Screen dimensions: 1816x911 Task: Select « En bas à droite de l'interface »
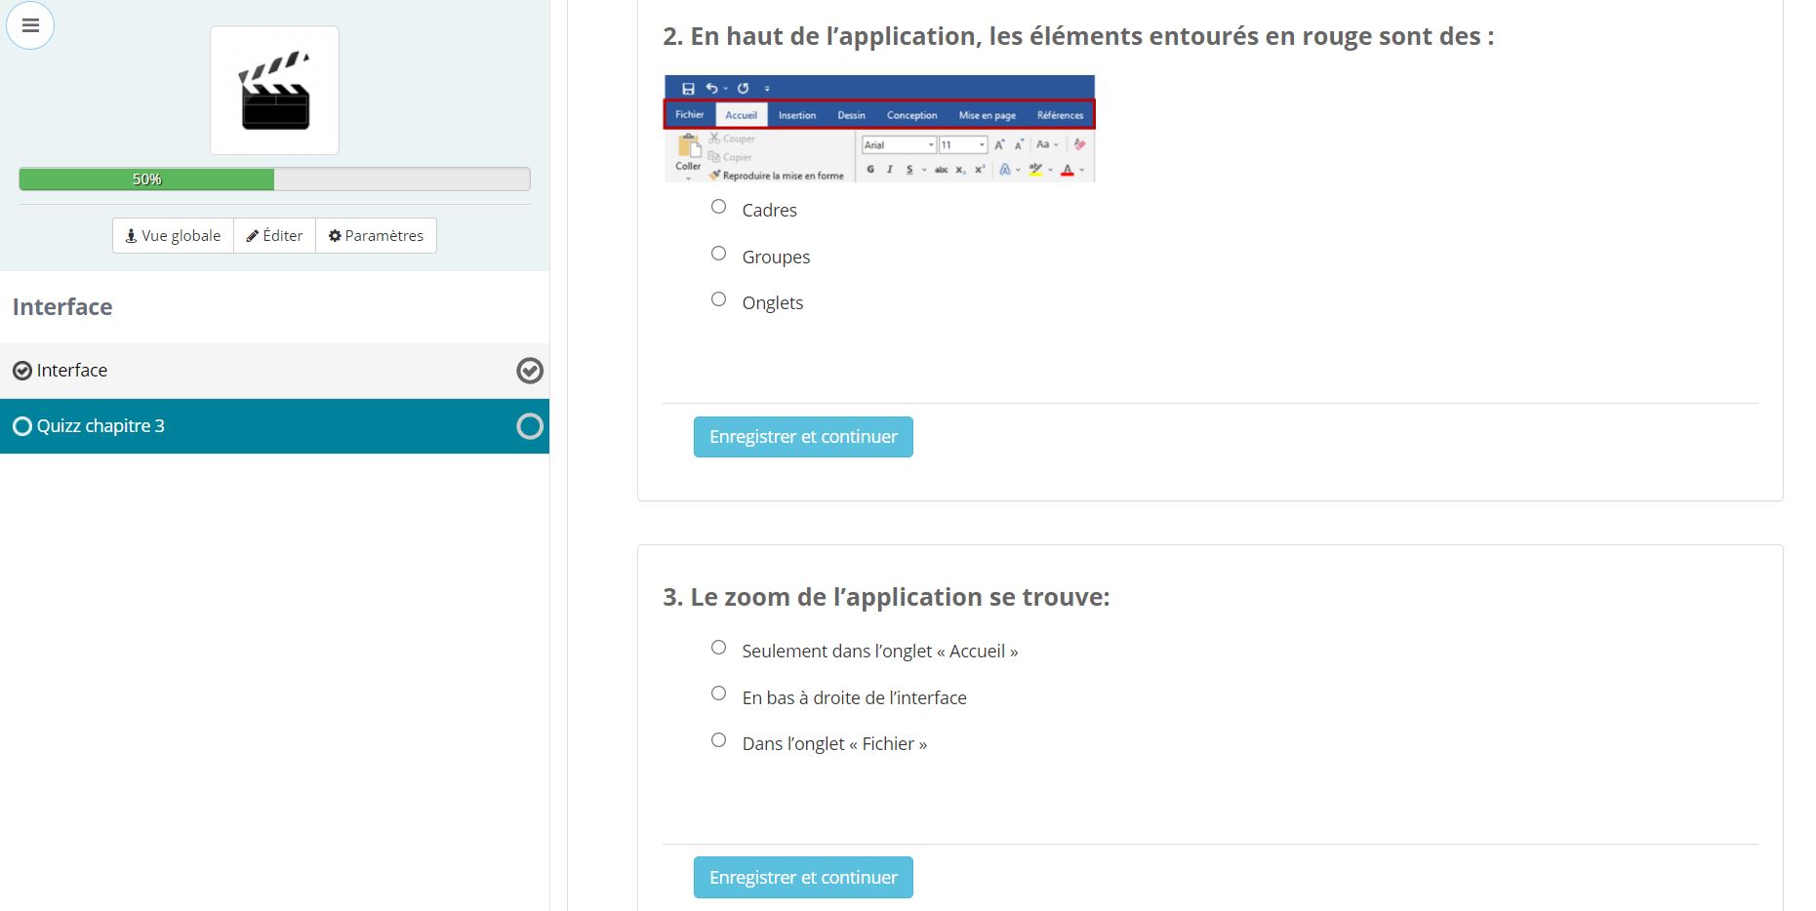pyautogui.click(x=718, y=693)
